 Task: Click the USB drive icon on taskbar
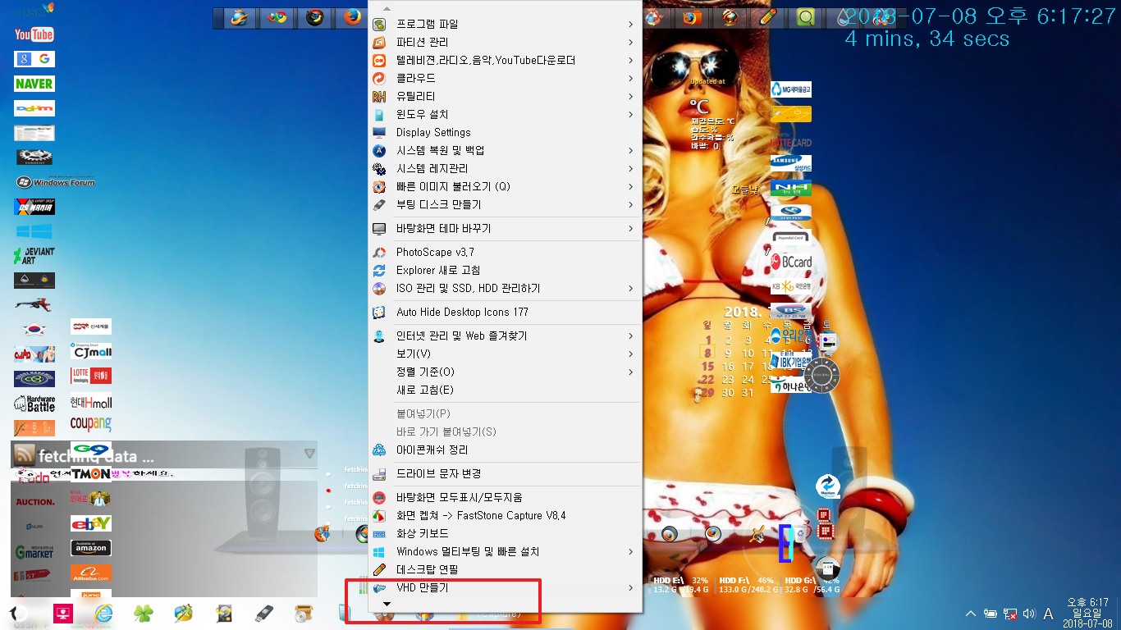(263, 613)
